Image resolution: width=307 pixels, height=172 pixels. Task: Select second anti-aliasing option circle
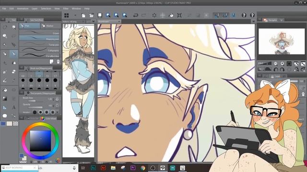click(x=40, y=112)
